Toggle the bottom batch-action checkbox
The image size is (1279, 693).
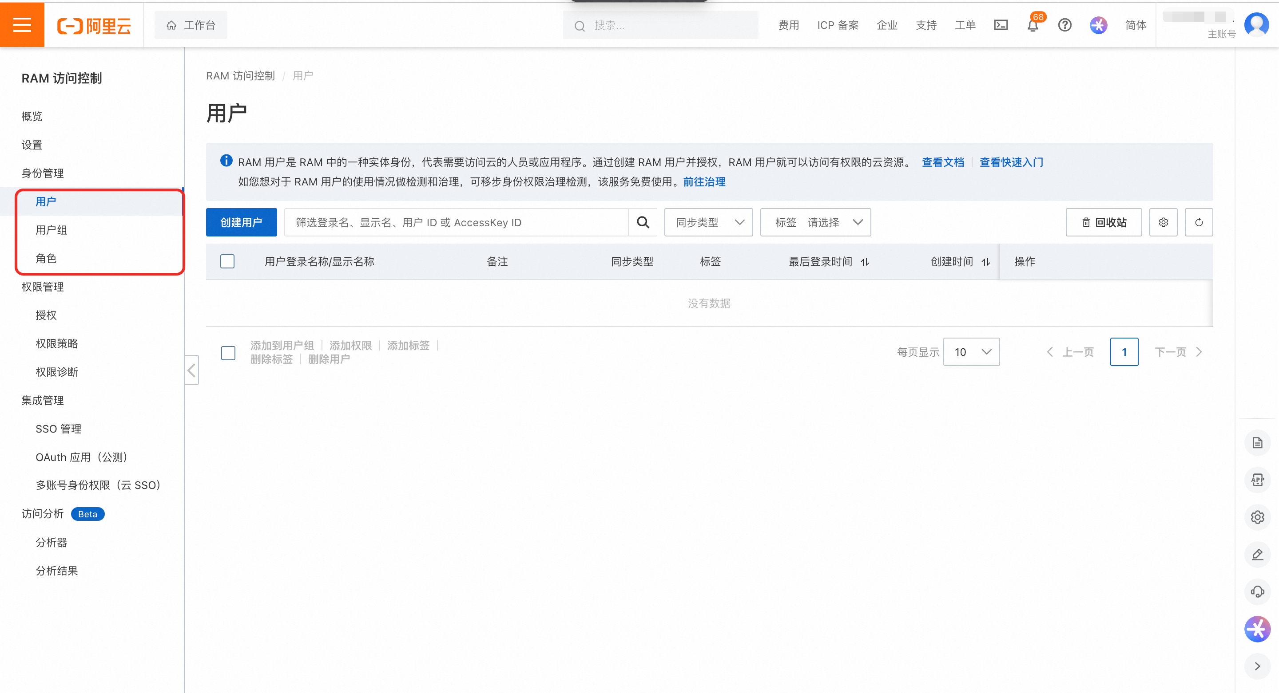pos(228,353)
